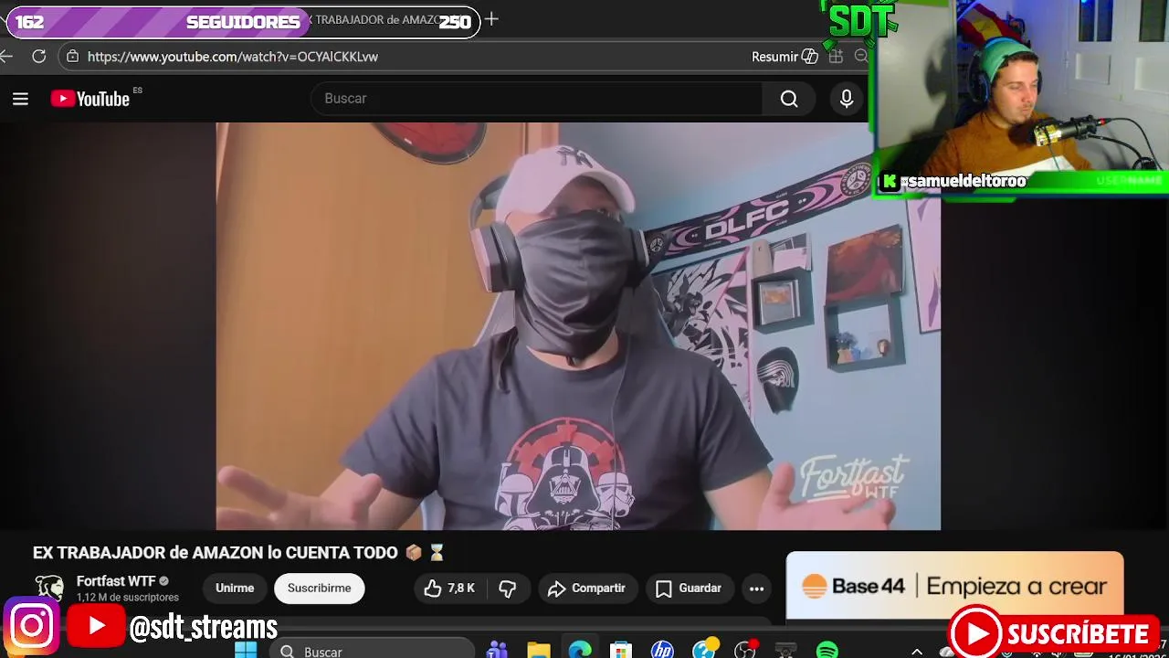Start voice search with the microphone icon
This screenshot has width=1169, height=658.
[847, 99]
